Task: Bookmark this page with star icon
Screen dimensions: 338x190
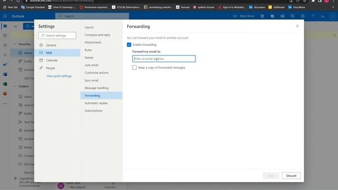Action: click(305, 1)
